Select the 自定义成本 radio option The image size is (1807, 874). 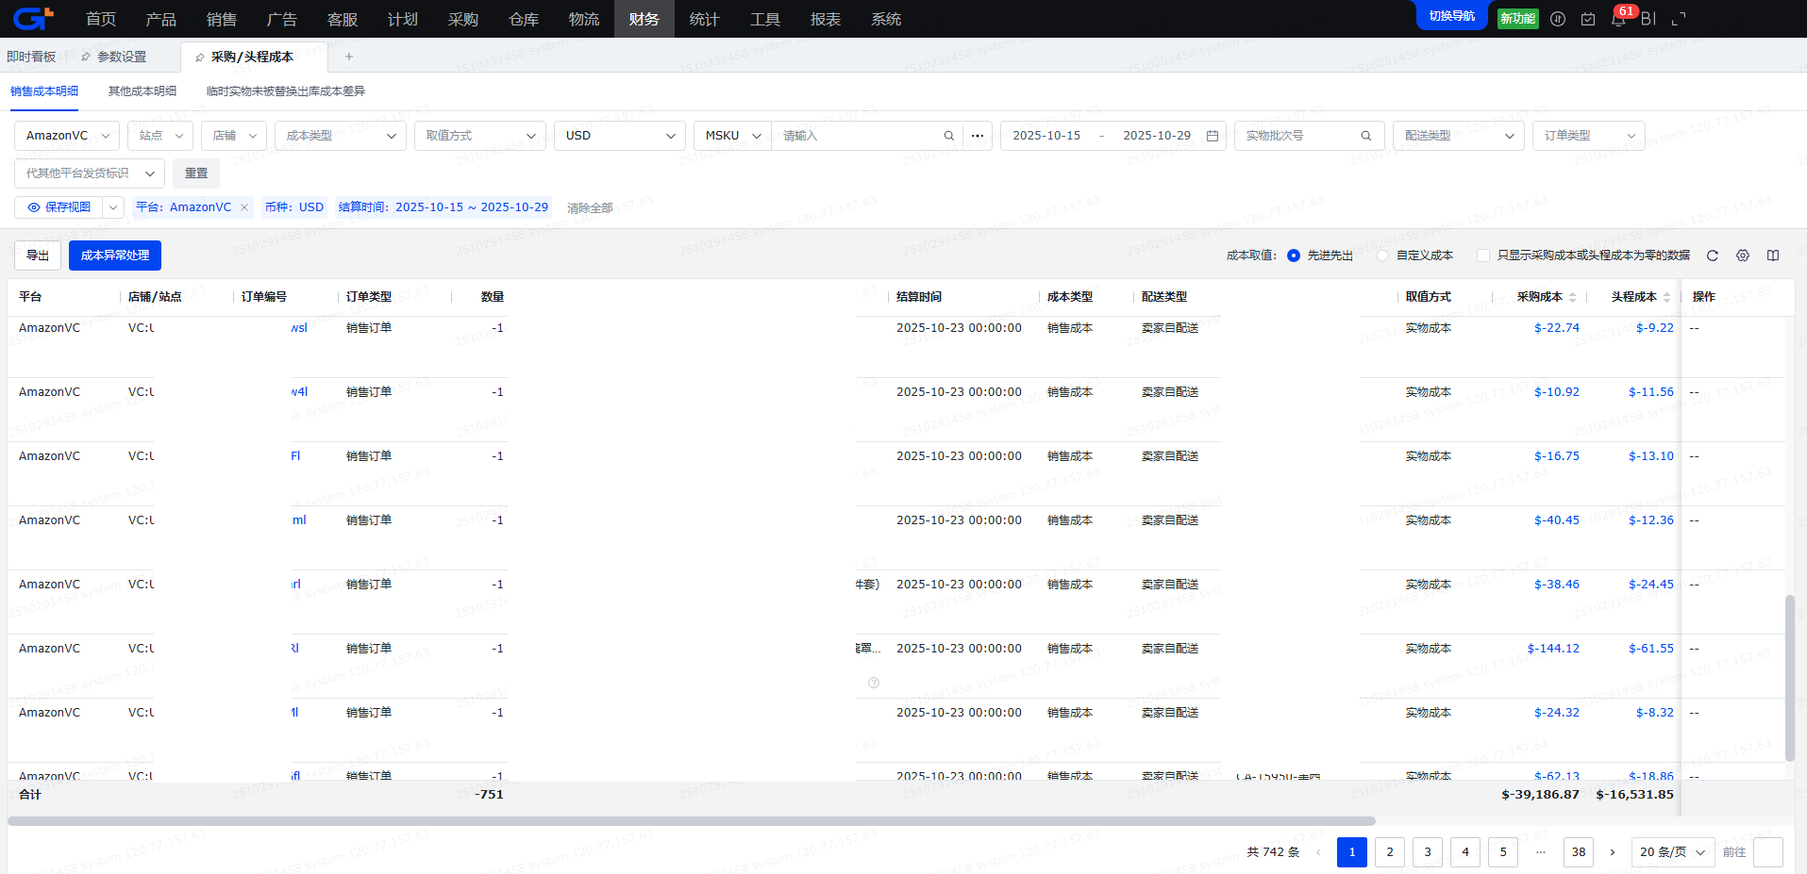(x=1382, y=256)
